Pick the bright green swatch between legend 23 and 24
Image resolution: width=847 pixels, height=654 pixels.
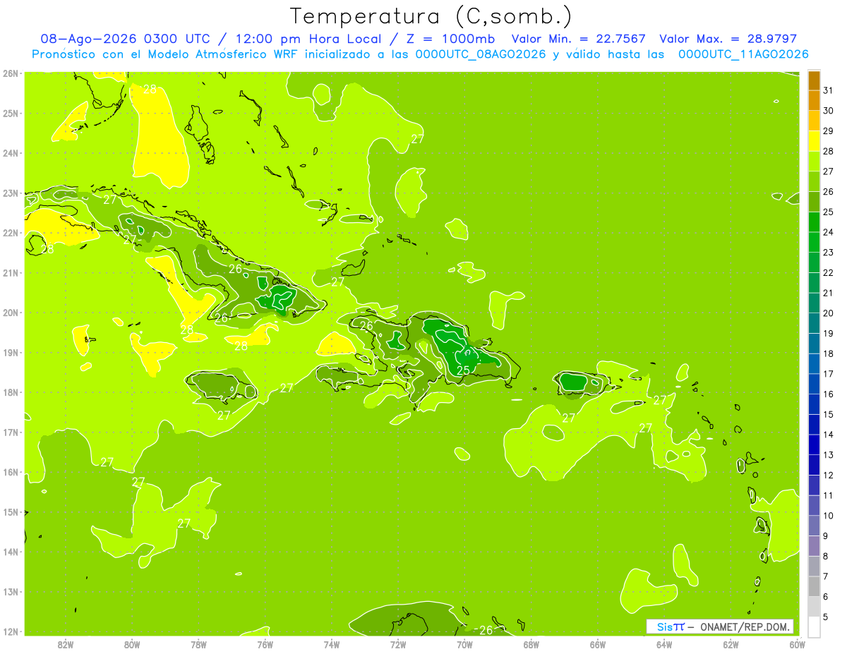[x=814, y=242]
